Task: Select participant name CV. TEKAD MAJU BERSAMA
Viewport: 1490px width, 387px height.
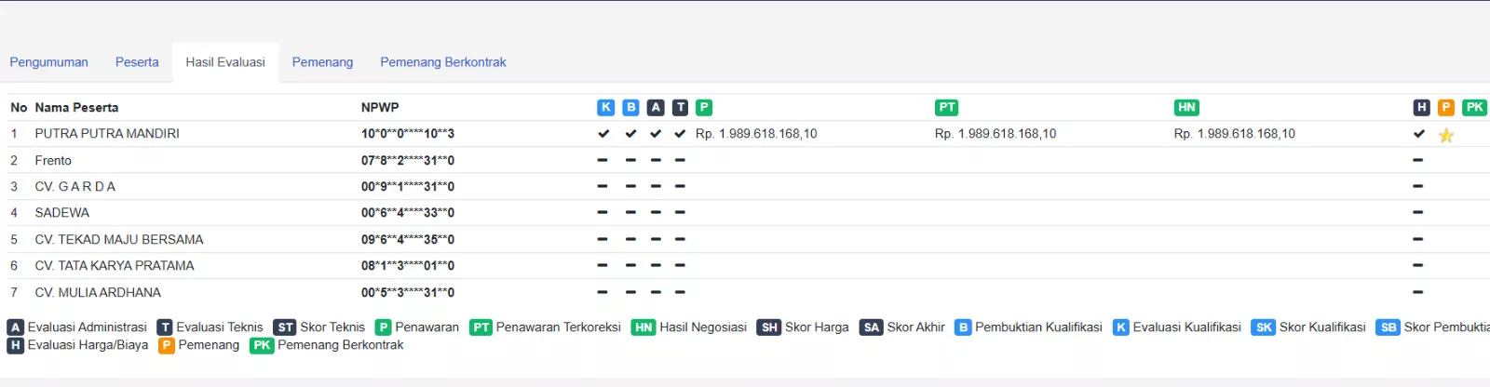Action: point(119,239)
